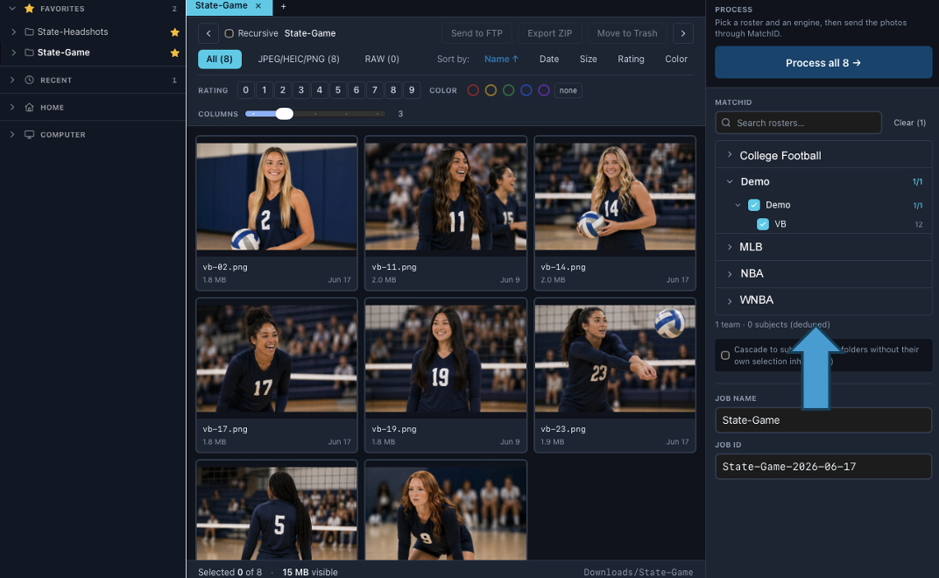Click the Process all 8 button
Viewport: 939px width, 578px height.
coord(823,63)
